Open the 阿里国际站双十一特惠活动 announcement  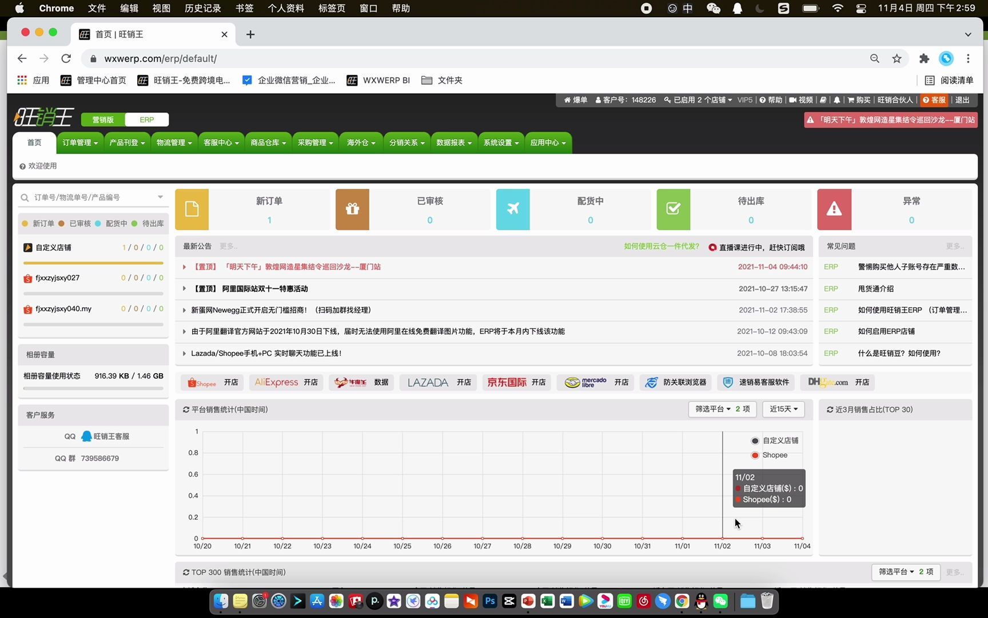[x=250, y=288]
